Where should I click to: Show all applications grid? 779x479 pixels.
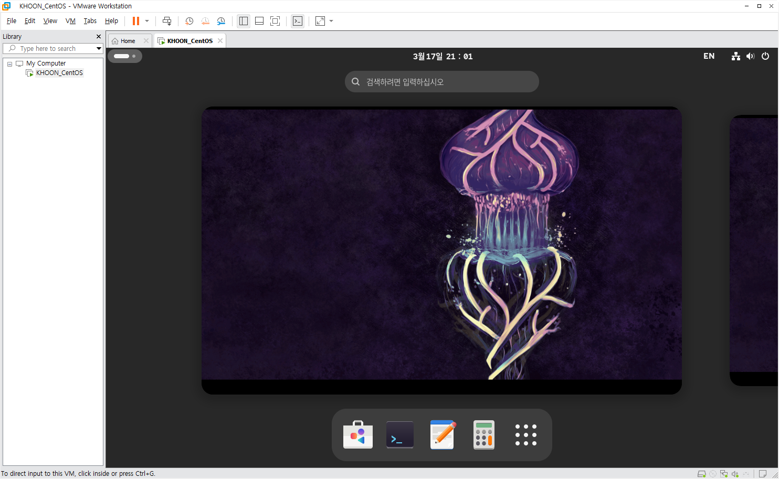point(526,435)
